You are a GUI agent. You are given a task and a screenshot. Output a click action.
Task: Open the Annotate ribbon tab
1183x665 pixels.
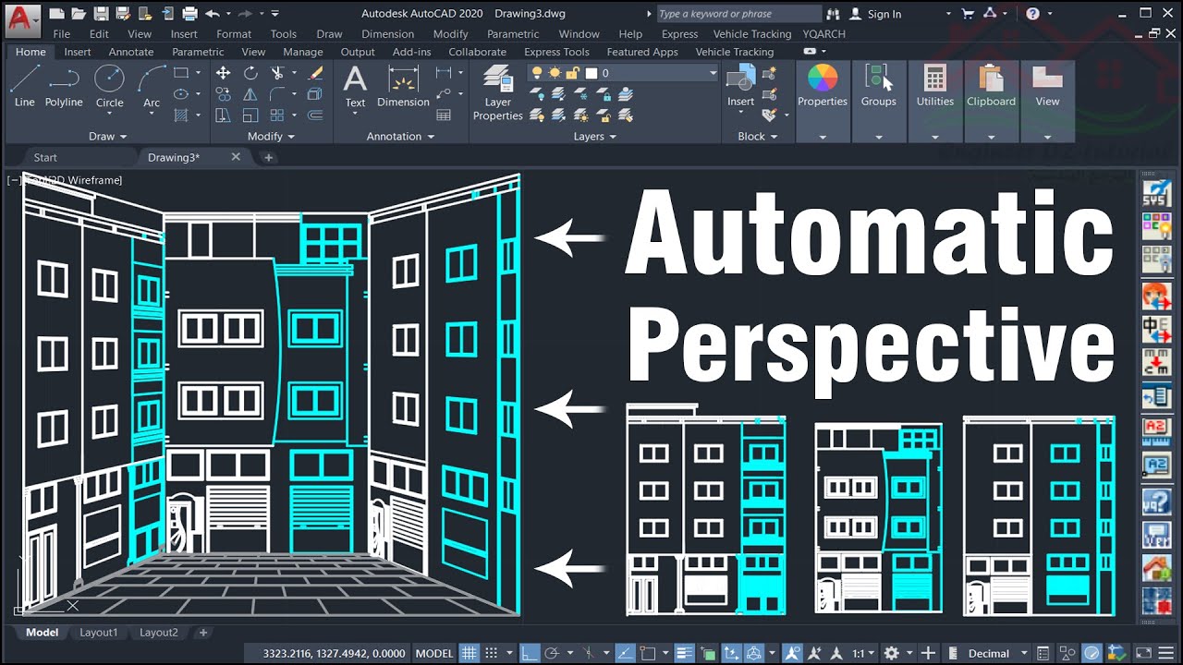pos(130,52)
